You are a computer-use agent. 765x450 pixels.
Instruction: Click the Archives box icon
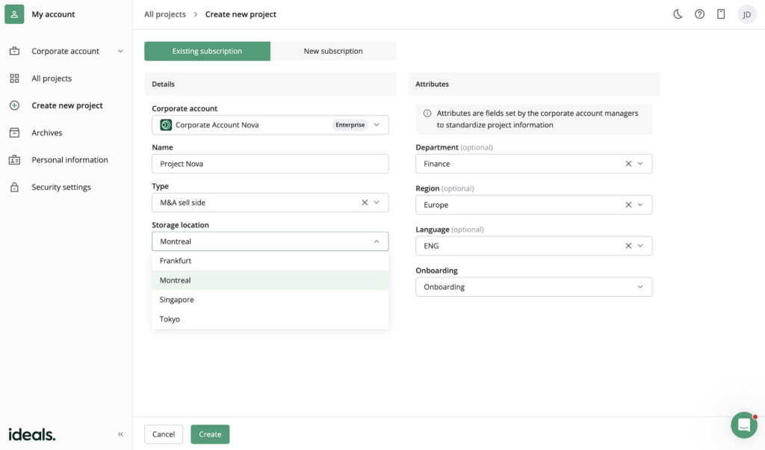pyautogui.click(x=15, y=133)
